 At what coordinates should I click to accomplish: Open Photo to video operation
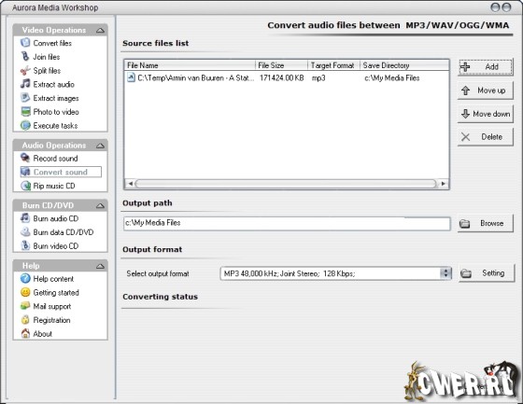(x=56, y=112)
